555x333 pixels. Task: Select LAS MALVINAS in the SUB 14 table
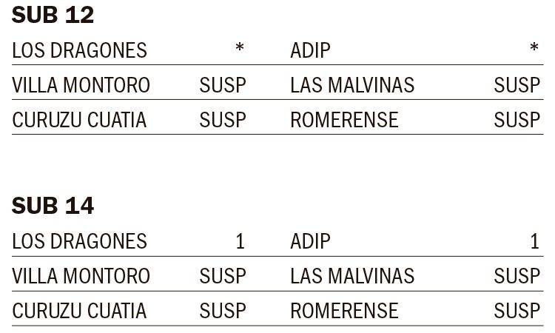point(352,276)
